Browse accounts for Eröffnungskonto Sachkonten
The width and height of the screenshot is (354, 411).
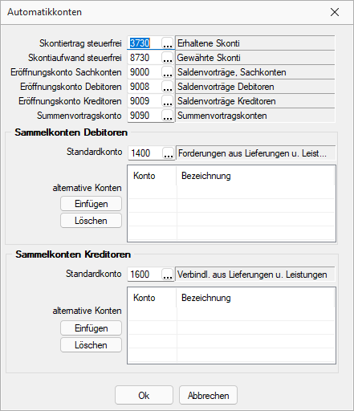point(168,72)
